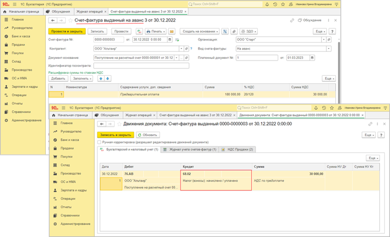
Task: Click Добавить button above table
Action: (x=58, y=78)
